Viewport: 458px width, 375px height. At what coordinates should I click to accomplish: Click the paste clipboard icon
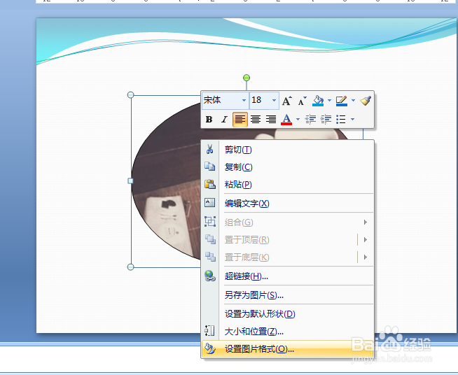pos(209,184)
